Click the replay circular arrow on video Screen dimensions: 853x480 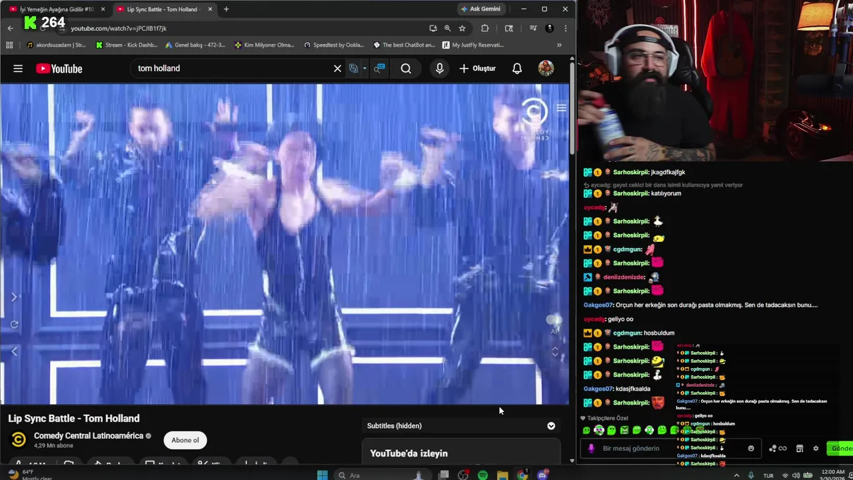point(14,324)
